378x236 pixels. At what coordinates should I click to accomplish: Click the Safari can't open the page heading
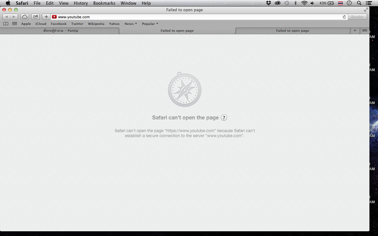[185, 118]
